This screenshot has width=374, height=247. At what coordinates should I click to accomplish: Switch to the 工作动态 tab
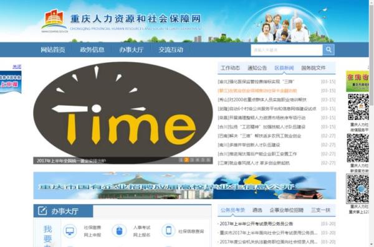(x=230, y=68)
